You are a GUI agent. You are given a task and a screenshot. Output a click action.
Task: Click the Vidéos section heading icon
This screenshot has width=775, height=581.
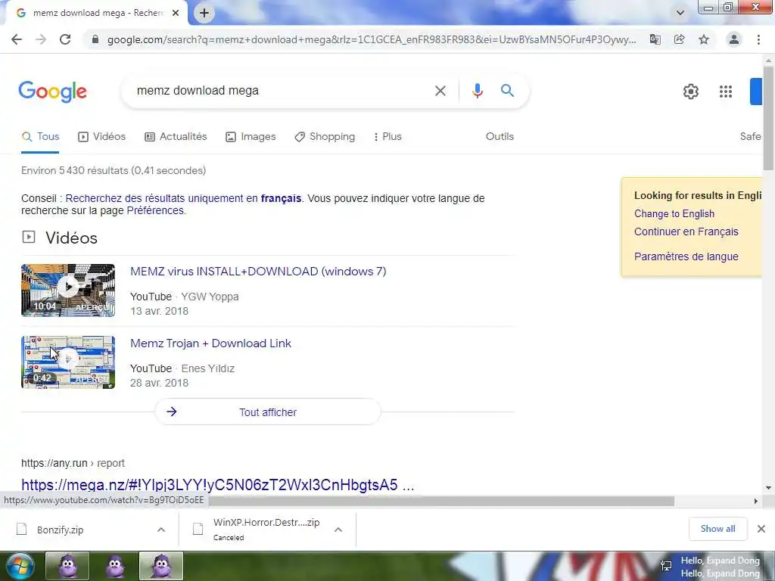point(29,237)
